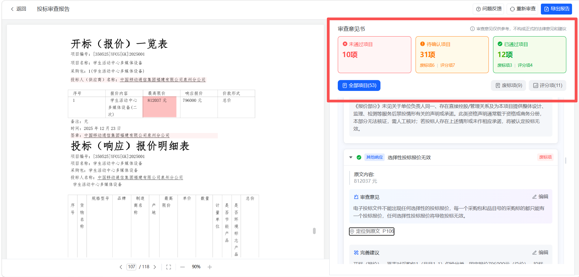Filter by 废标项(9) tab
Image resolution: width=579 pixels, height=277 pixels.
point(508,85)
